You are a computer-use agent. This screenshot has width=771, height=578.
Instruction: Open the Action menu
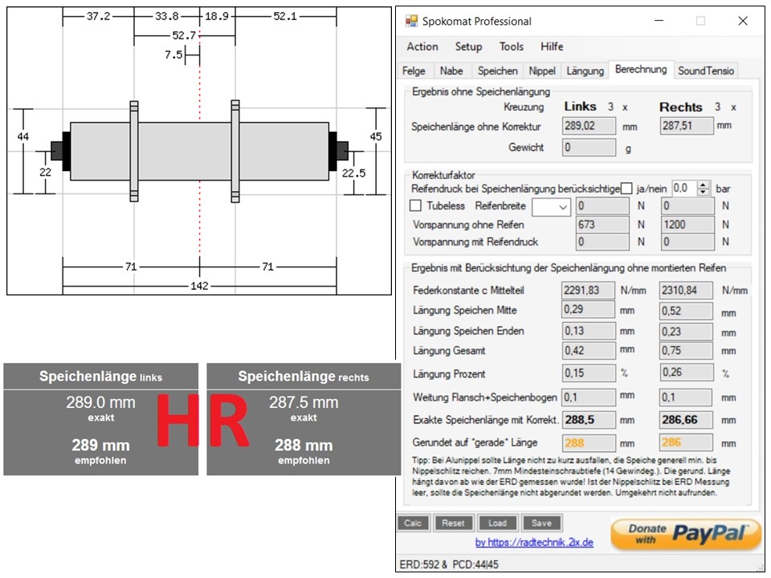422,47
